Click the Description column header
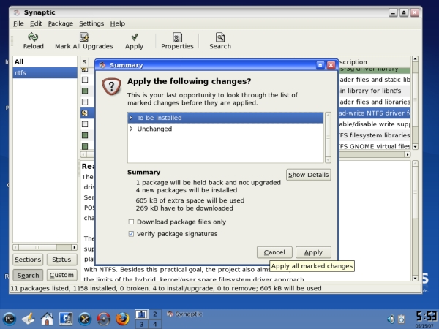Image resolution: width=439 pixels, height=329 pixels. [x=374, y=62]
